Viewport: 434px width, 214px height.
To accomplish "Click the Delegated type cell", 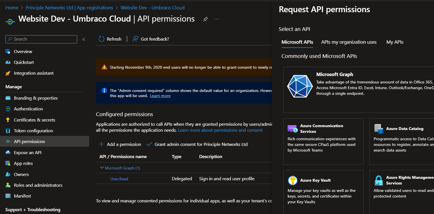I will [x=182, y=179].
